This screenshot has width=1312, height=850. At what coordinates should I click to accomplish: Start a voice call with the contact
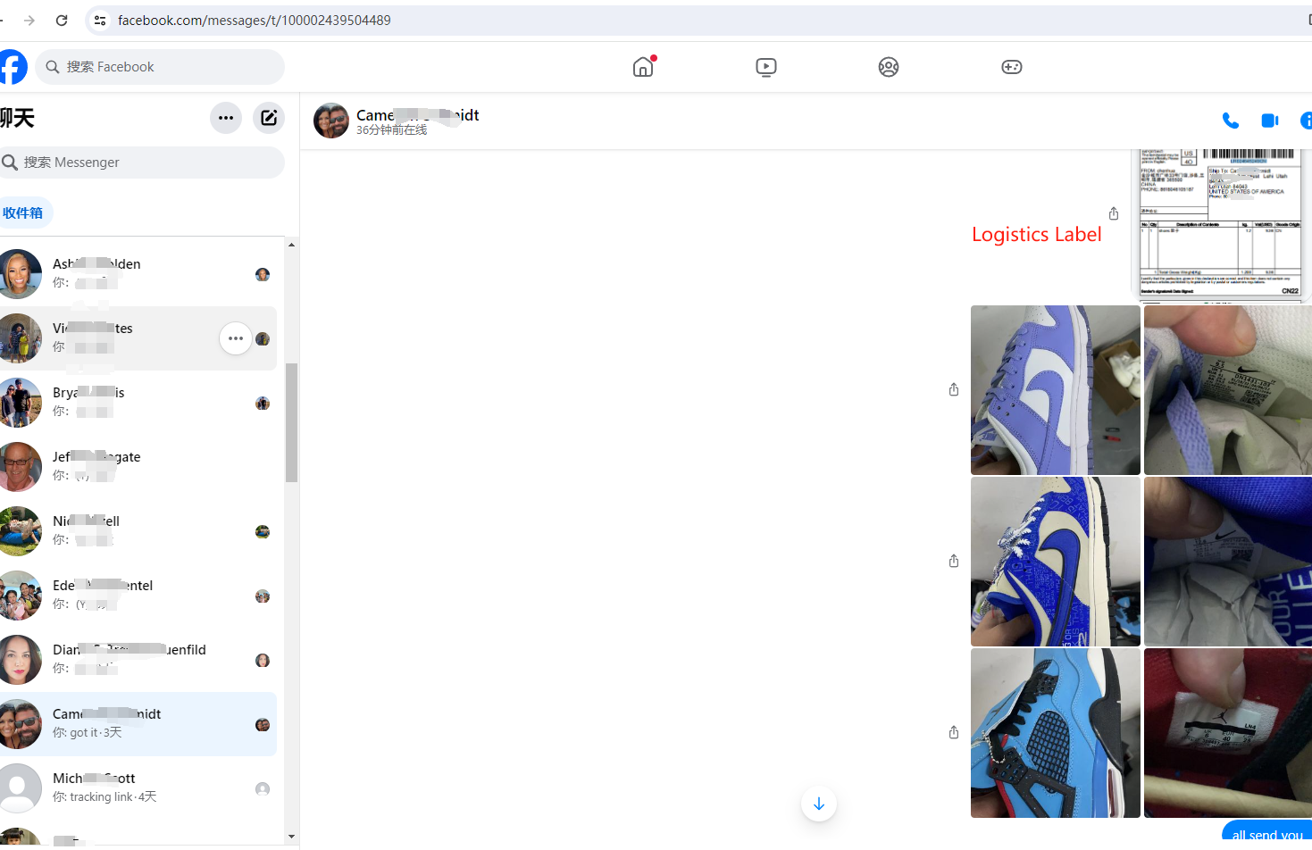1230,121
